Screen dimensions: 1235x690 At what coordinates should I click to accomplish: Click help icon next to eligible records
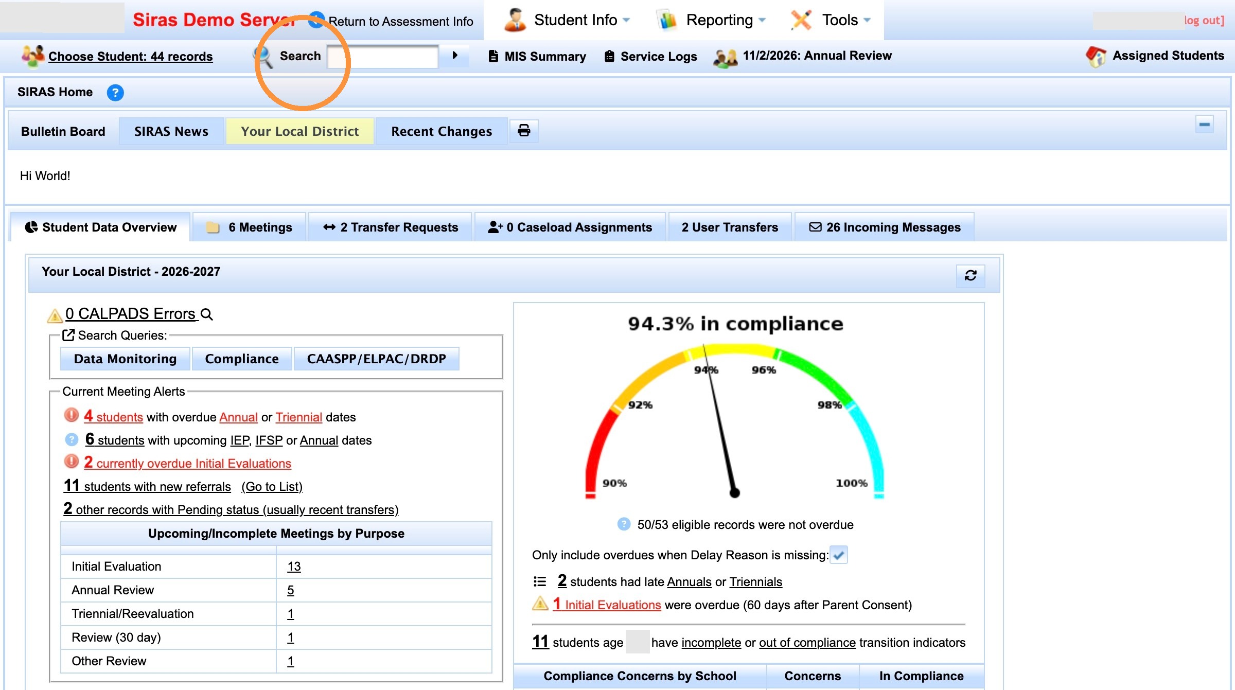pyautogui.click(x=624, y=524)
